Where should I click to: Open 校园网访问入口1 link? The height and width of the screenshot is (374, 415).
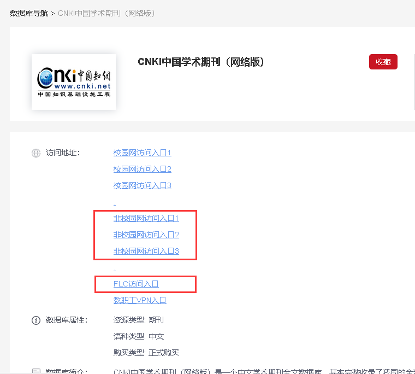coord(142,153)
